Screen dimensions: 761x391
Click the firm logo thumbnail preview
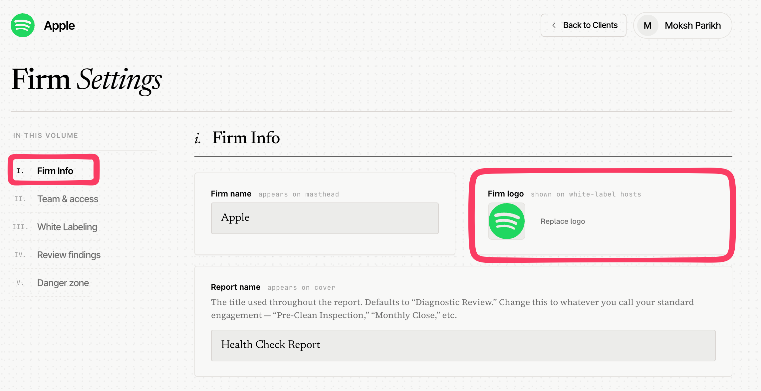(506, 221)
